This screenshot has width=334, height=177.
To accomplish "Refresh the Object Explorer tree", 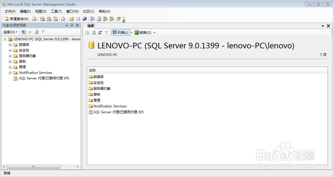I will pyautogui.click(x=36, y=32).
